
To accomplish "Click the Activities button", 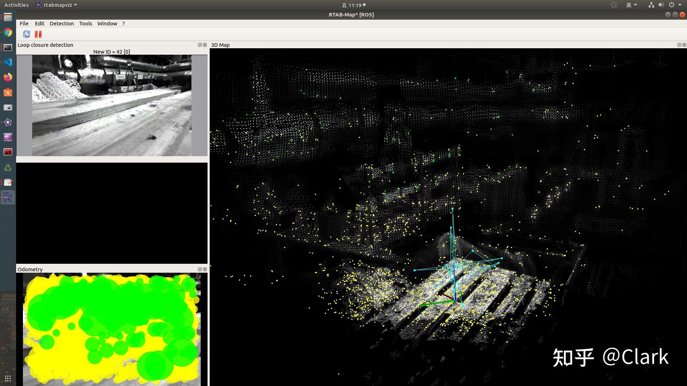I will click(16, 5).
